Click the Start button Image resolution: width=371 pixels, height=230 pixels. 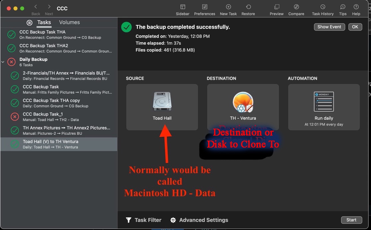[x=351, y=220]
